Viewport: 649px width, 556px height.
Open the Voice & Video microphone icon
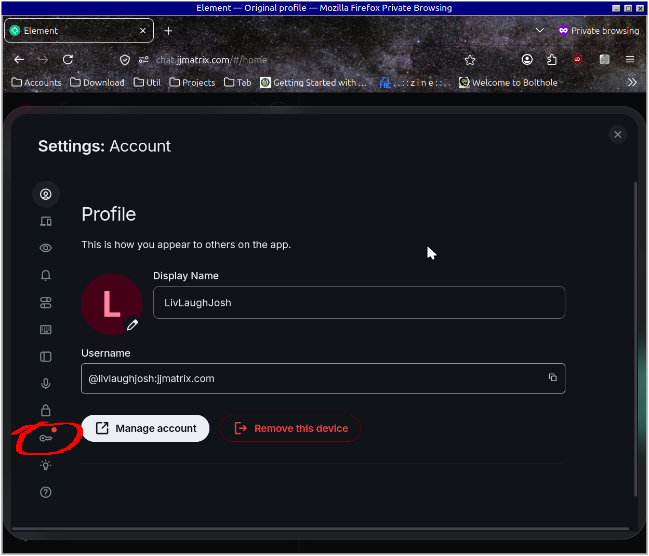point(46,384)
